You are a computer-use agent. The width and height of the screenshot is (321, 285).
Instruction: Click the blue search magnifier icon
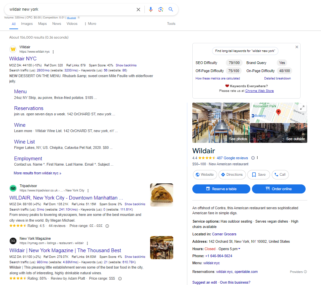point(171,9)
